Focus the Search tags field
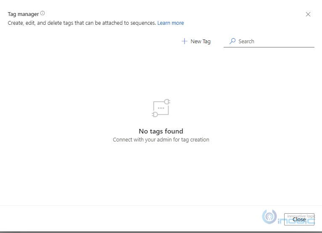Viewport: 322px width, 233px height. [x=269, y=42]
